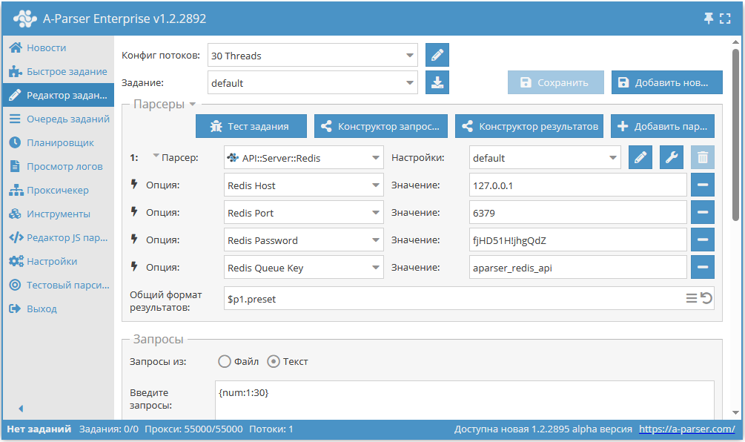Click the scrollbar down arrow
Viewport: 745px width, 442px height.
pos(735,412)
